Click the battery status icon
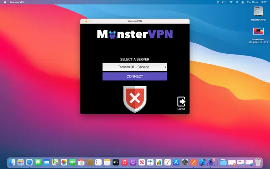270x169 pixels. [x=224, y=2]
